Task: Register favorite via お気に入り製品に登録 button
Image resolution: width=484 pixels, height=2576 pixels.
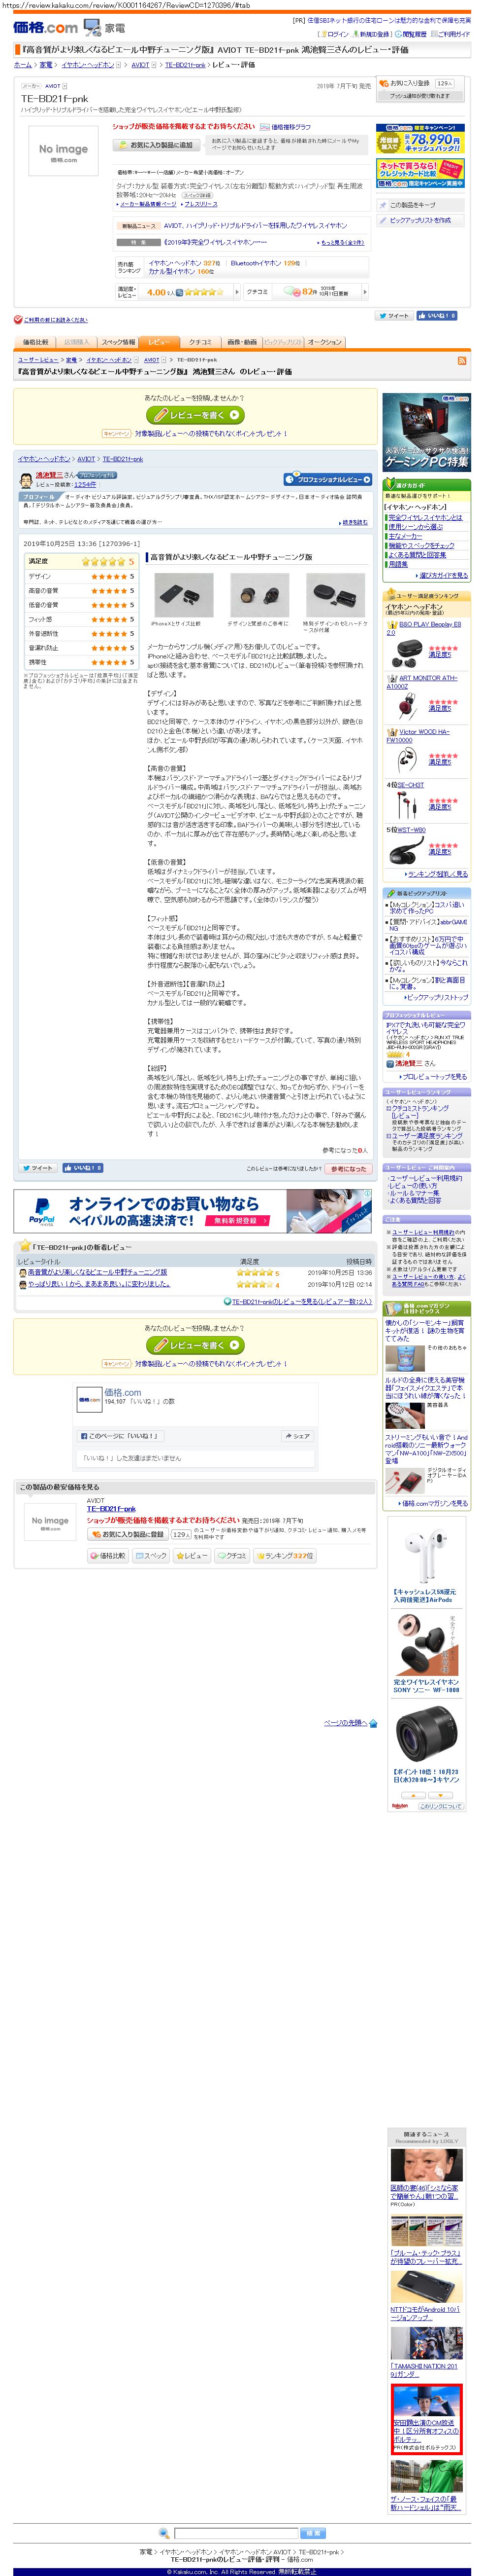Action: click(x=128, y=1534)
